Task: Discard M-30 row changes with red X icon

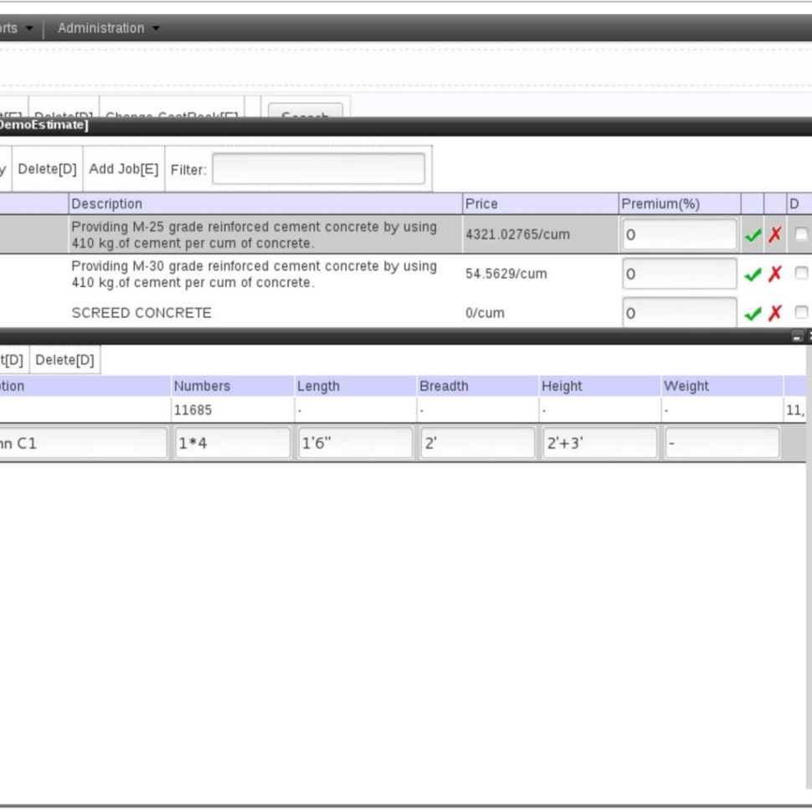Action: (x=774, y=275)
